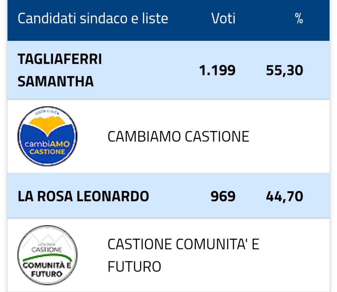Click the Candidati sindaco e liste header
The width and height of the screenshot is (337, 292).
(93, 18)
